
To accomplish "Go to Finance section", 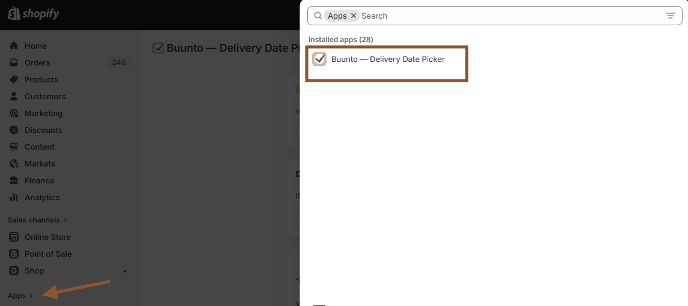I will coord(40,180).
